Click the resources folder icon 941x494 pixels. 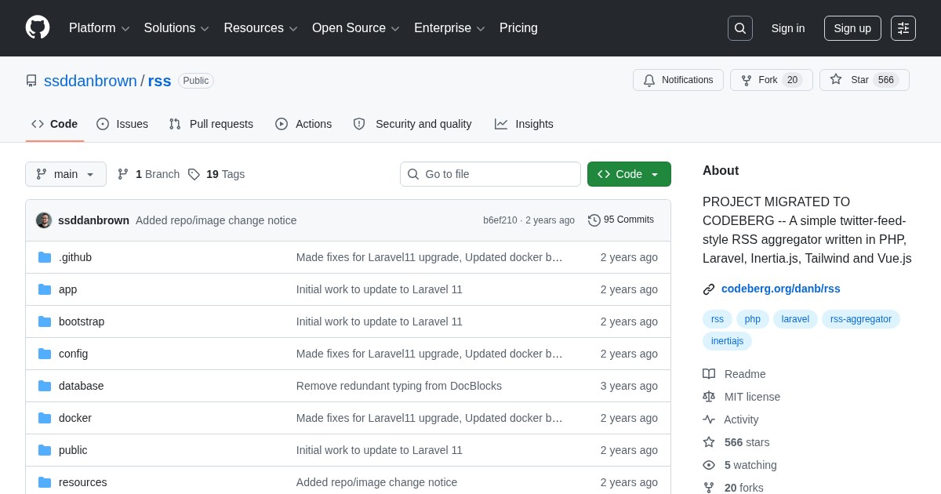45,482
